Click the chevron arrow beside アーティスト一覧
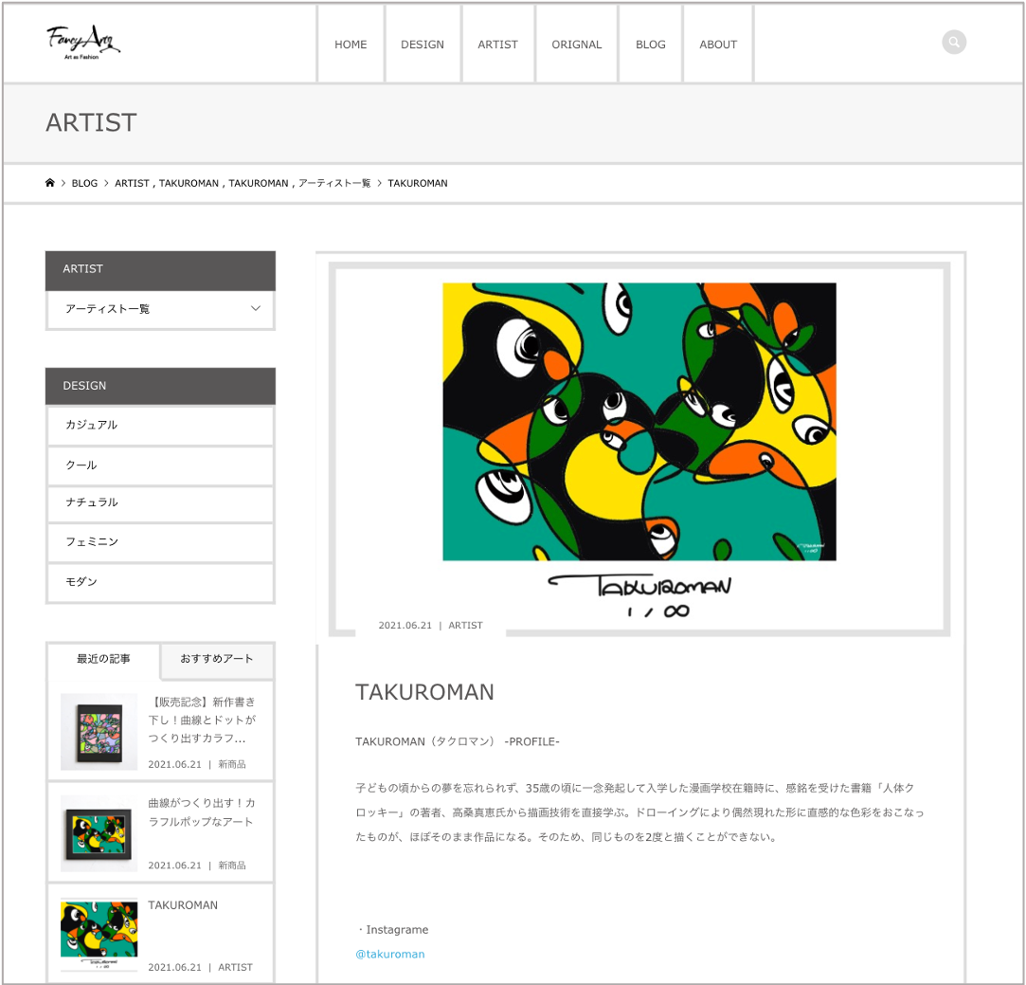 coord(255,308)
